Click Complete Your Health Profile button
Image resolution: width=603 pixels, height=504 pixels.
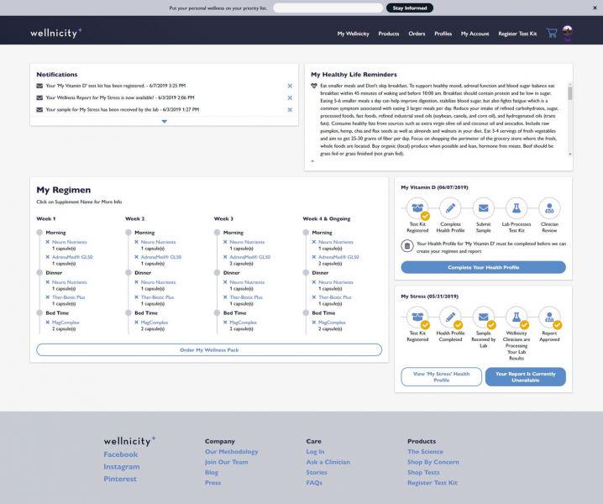point(484,267)
